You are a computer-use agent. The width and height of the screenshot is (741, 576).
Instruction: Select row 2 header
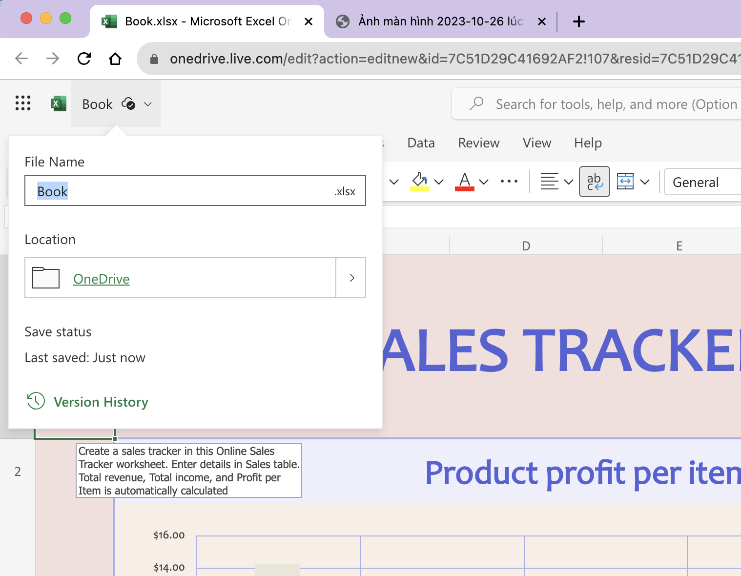pyautogui.click(x=18, y=471)
